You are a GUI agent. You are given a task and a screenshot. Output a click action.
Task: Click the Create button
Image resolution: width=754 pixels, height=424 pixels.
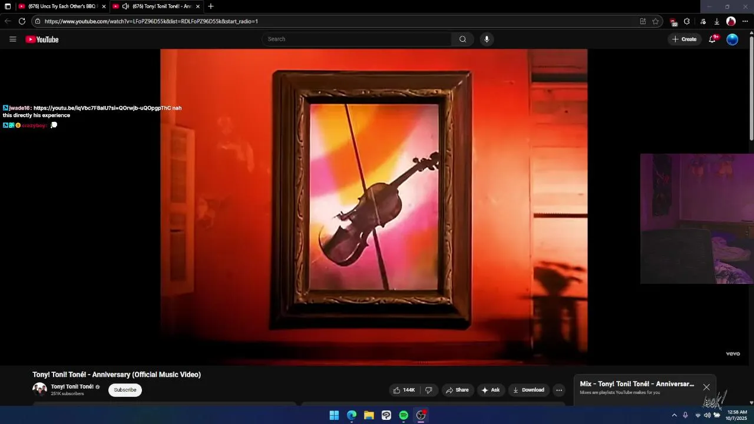click(x=683, y=39)
